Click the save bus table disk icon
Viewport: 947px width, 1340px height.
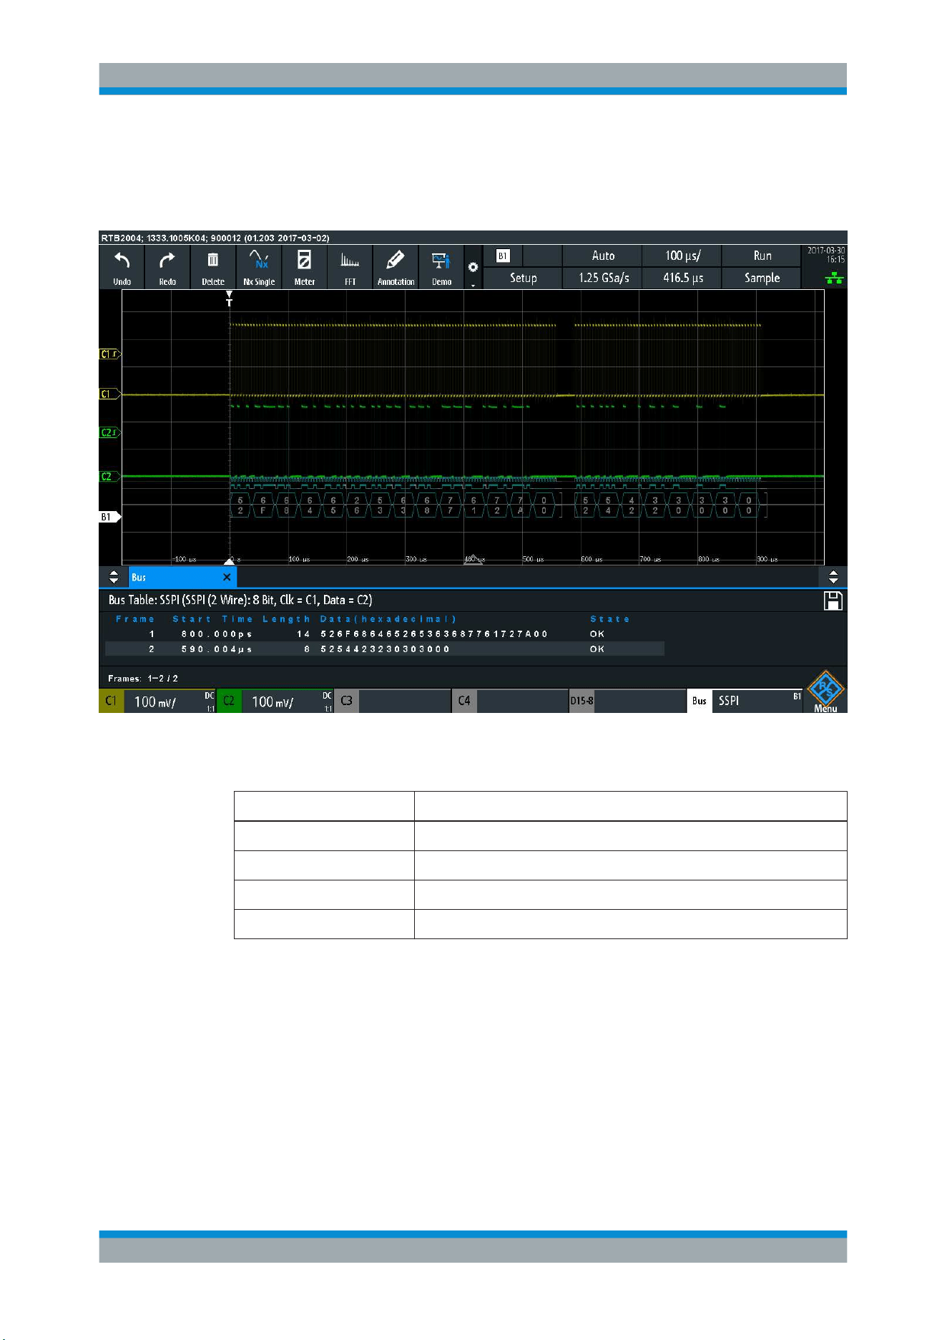pyautogui.click(x=833, y=601)
